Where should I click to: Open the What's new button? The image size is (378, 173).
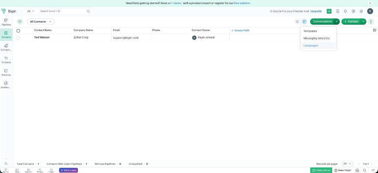coord(68,170)
